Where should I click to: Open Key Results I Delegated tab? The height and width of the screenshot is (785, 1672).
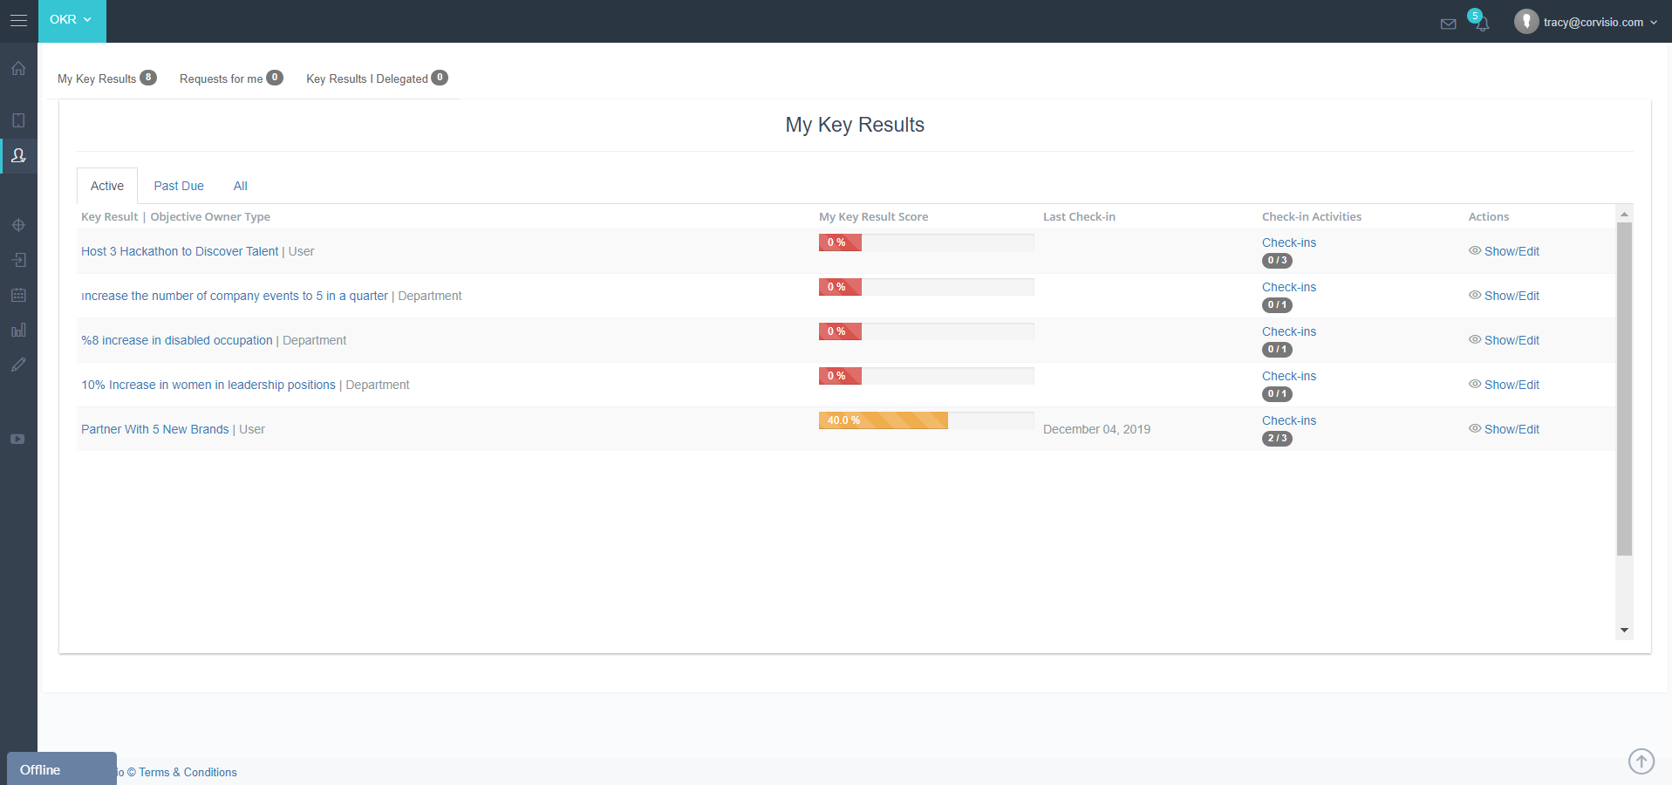377,78
